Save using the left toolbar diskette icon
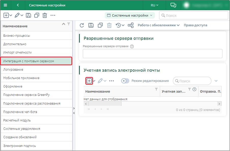230x151 pixels. pos(28,15)
